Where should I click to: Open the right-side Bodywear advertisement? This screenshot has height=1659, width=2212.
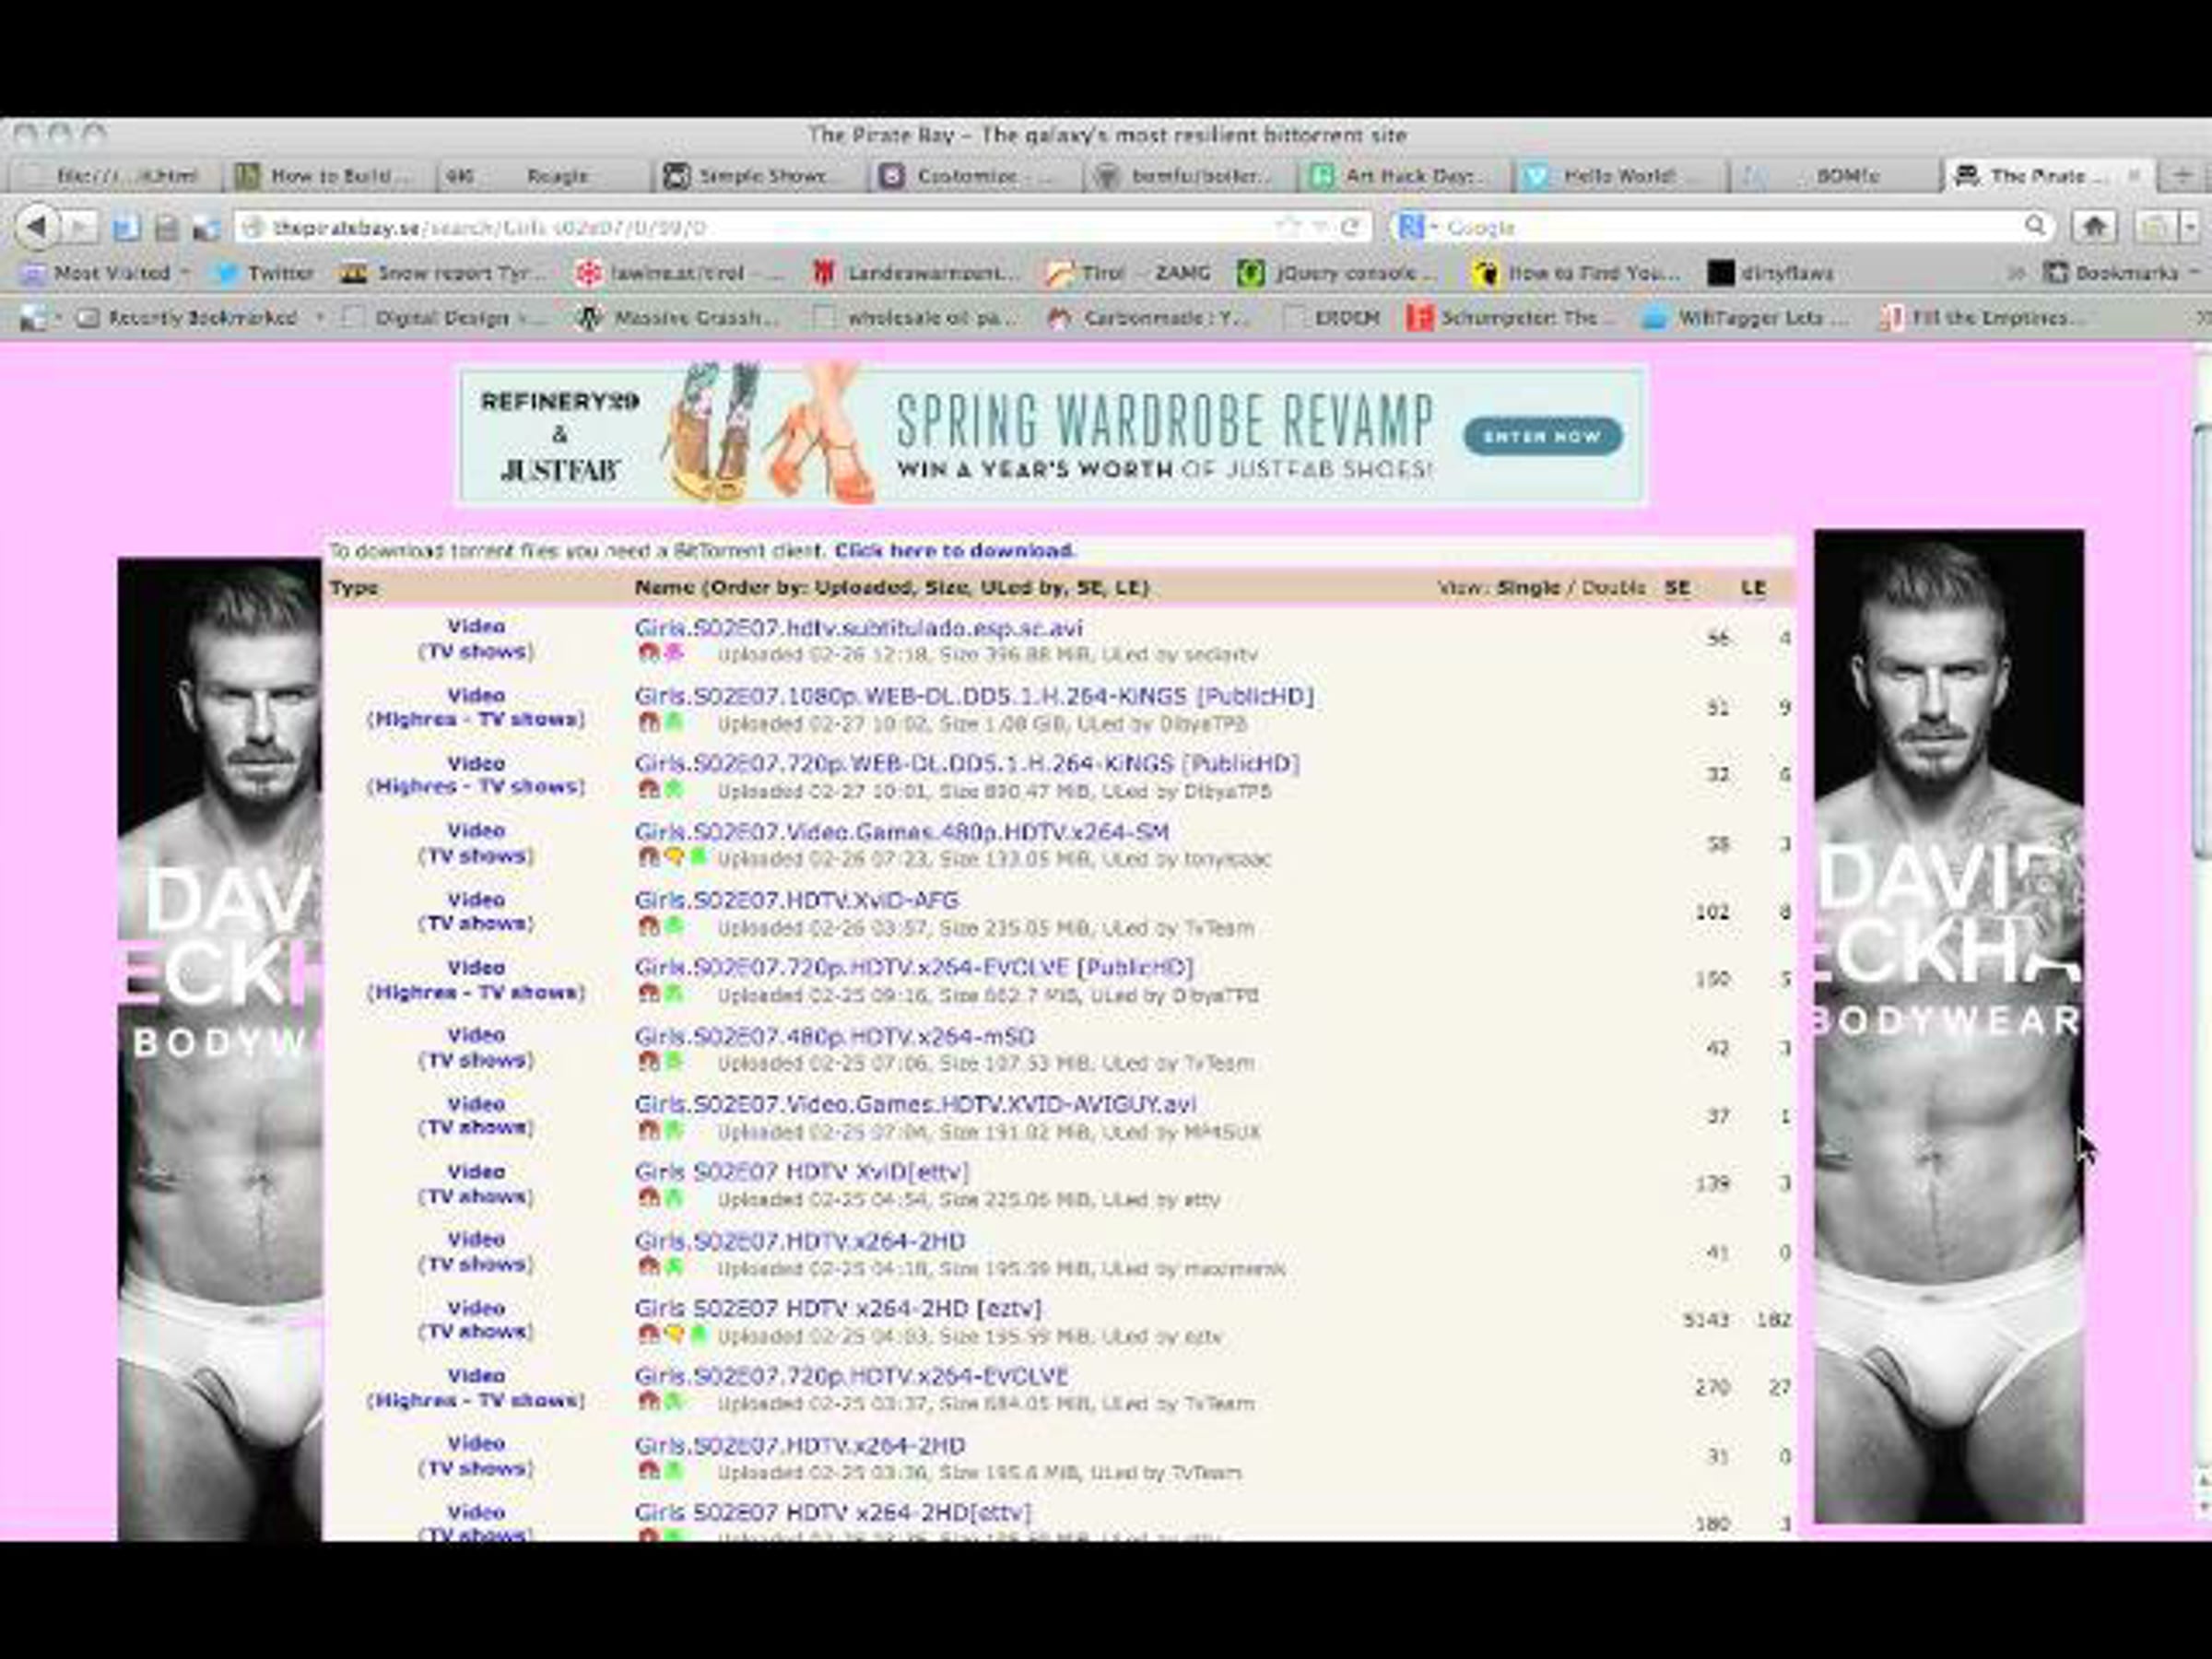pyautogui.click(x=1949, y=1026)
